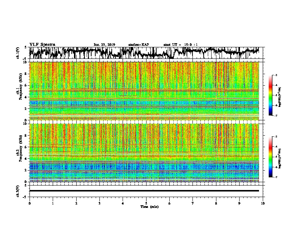Click the ch.1 color bar "-7" label
296x228 pixels.
pyautogui.click(x=275, y=115)
